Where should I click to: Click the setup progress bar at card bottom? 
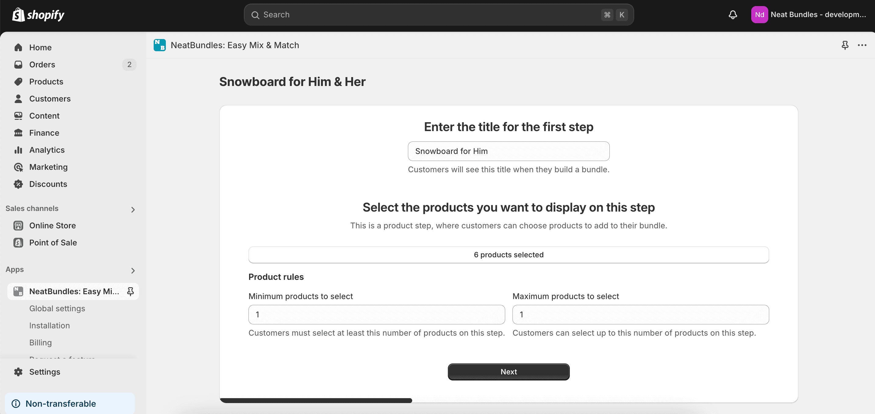click(316, 400)
